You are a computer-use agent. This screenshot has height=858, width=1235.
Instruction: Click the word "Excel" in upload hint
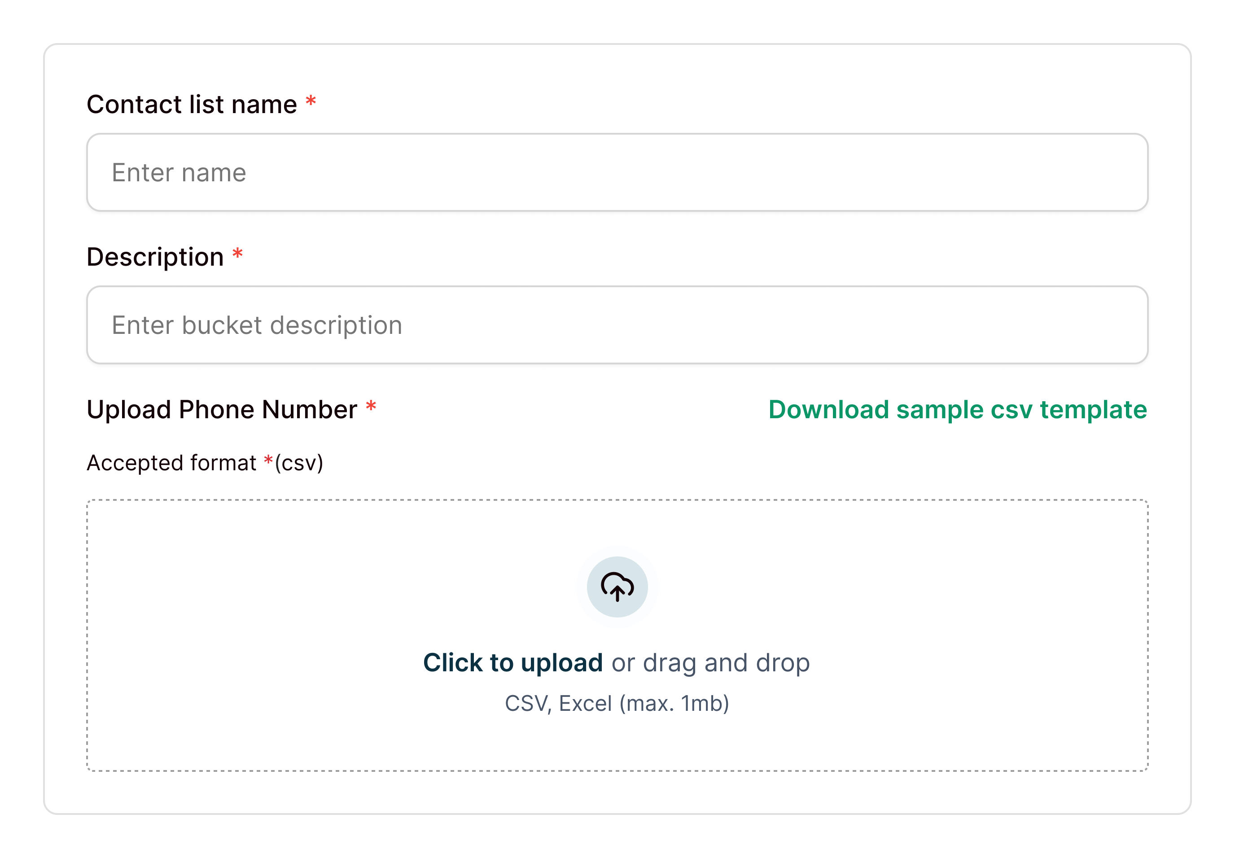pos(585,703)
